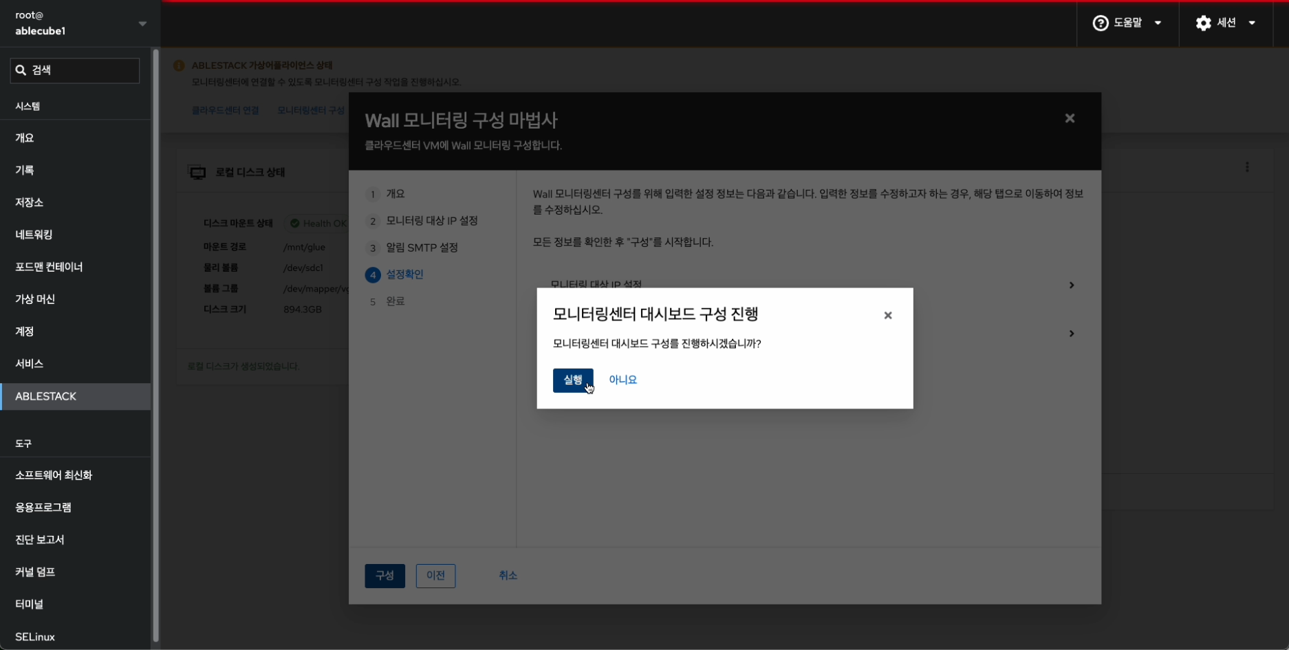
Task: Expand the 모니터링 대상 IP 설정 section chevron
Action: [1071, 285]
